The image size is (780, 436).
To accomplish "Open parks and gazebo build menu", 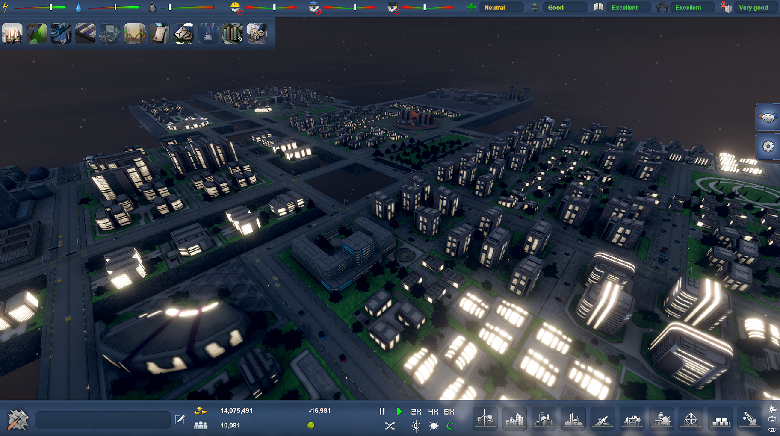I will coord(632,419).
